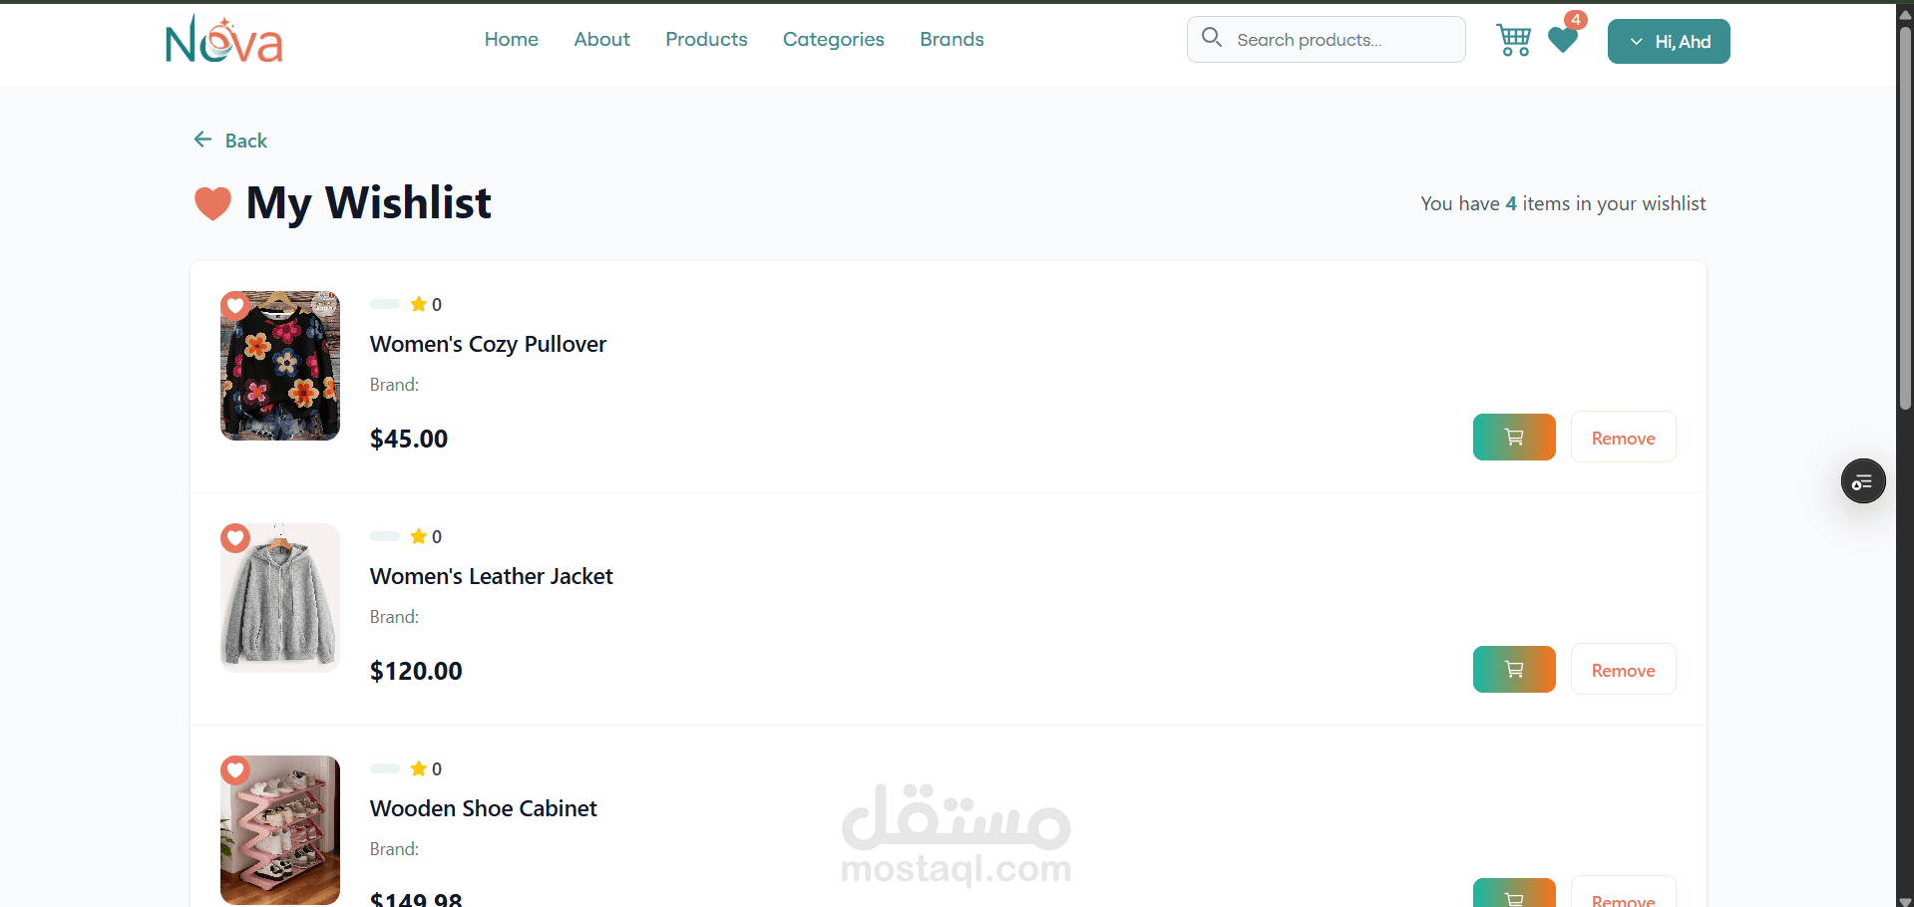This screenshot has width=1914, height=907.
Task: Click the My Wishlist heading
Action: tap(368, 203)
